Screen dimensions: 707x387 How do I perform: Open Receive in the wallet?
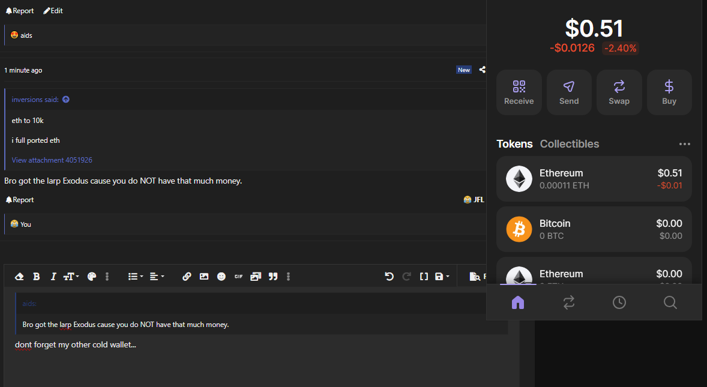click(519, 92)
